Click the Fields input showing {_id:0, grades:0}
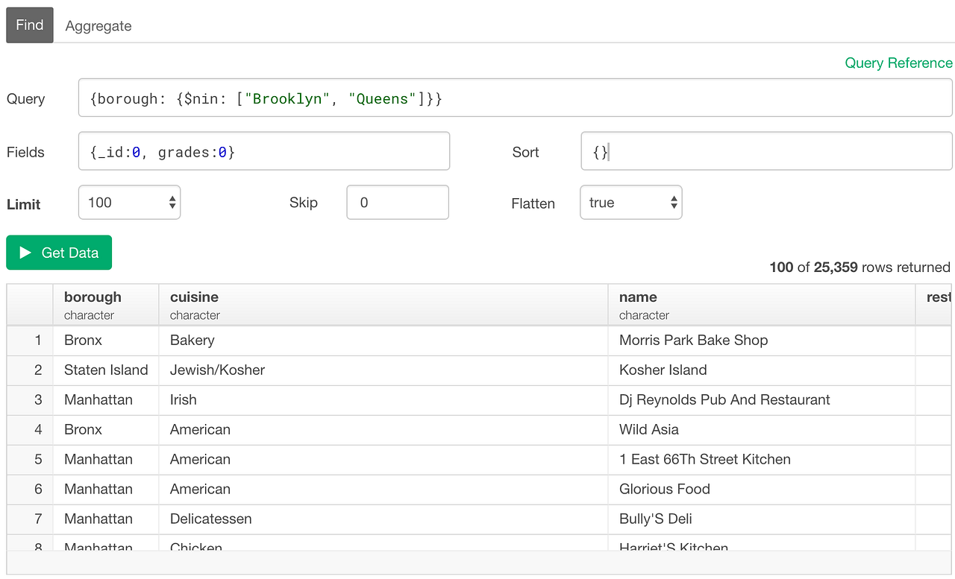This screenshot has height=579, width=955. [263, 151]
